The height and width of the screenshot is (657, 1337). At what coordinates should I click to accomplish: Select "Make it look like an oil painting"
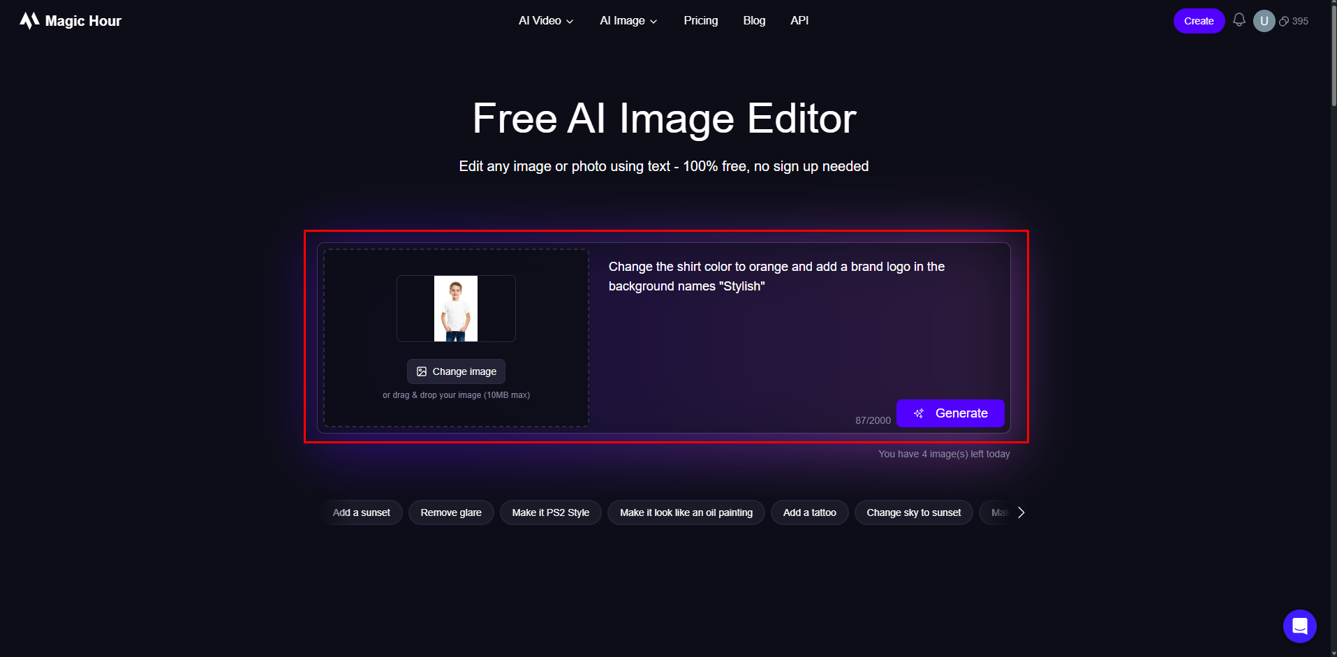(x=686, y=512)
